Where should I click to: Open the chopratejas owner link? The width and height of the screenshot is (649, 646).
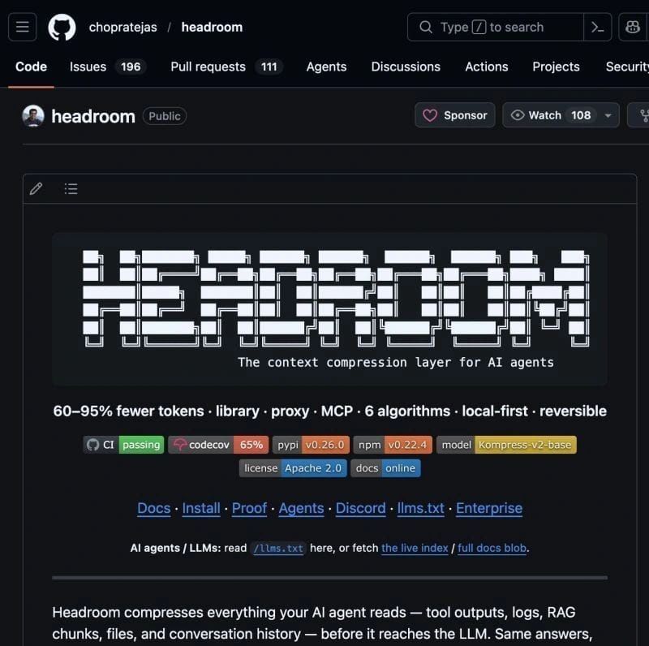coord(123,28)
